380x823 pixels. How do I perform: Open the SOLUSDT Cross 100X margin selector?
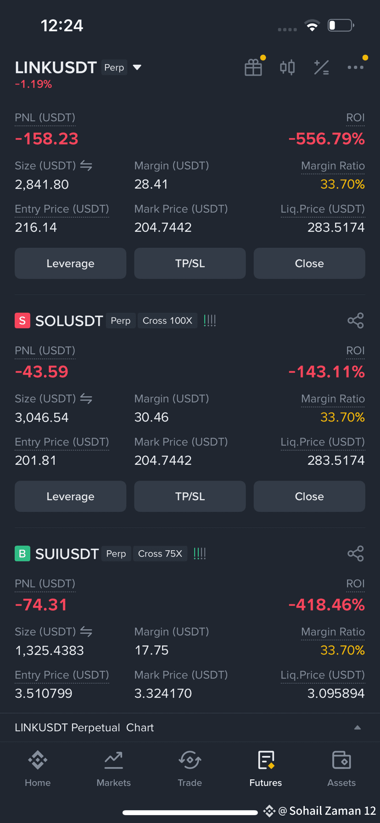[x=168, y=321]
